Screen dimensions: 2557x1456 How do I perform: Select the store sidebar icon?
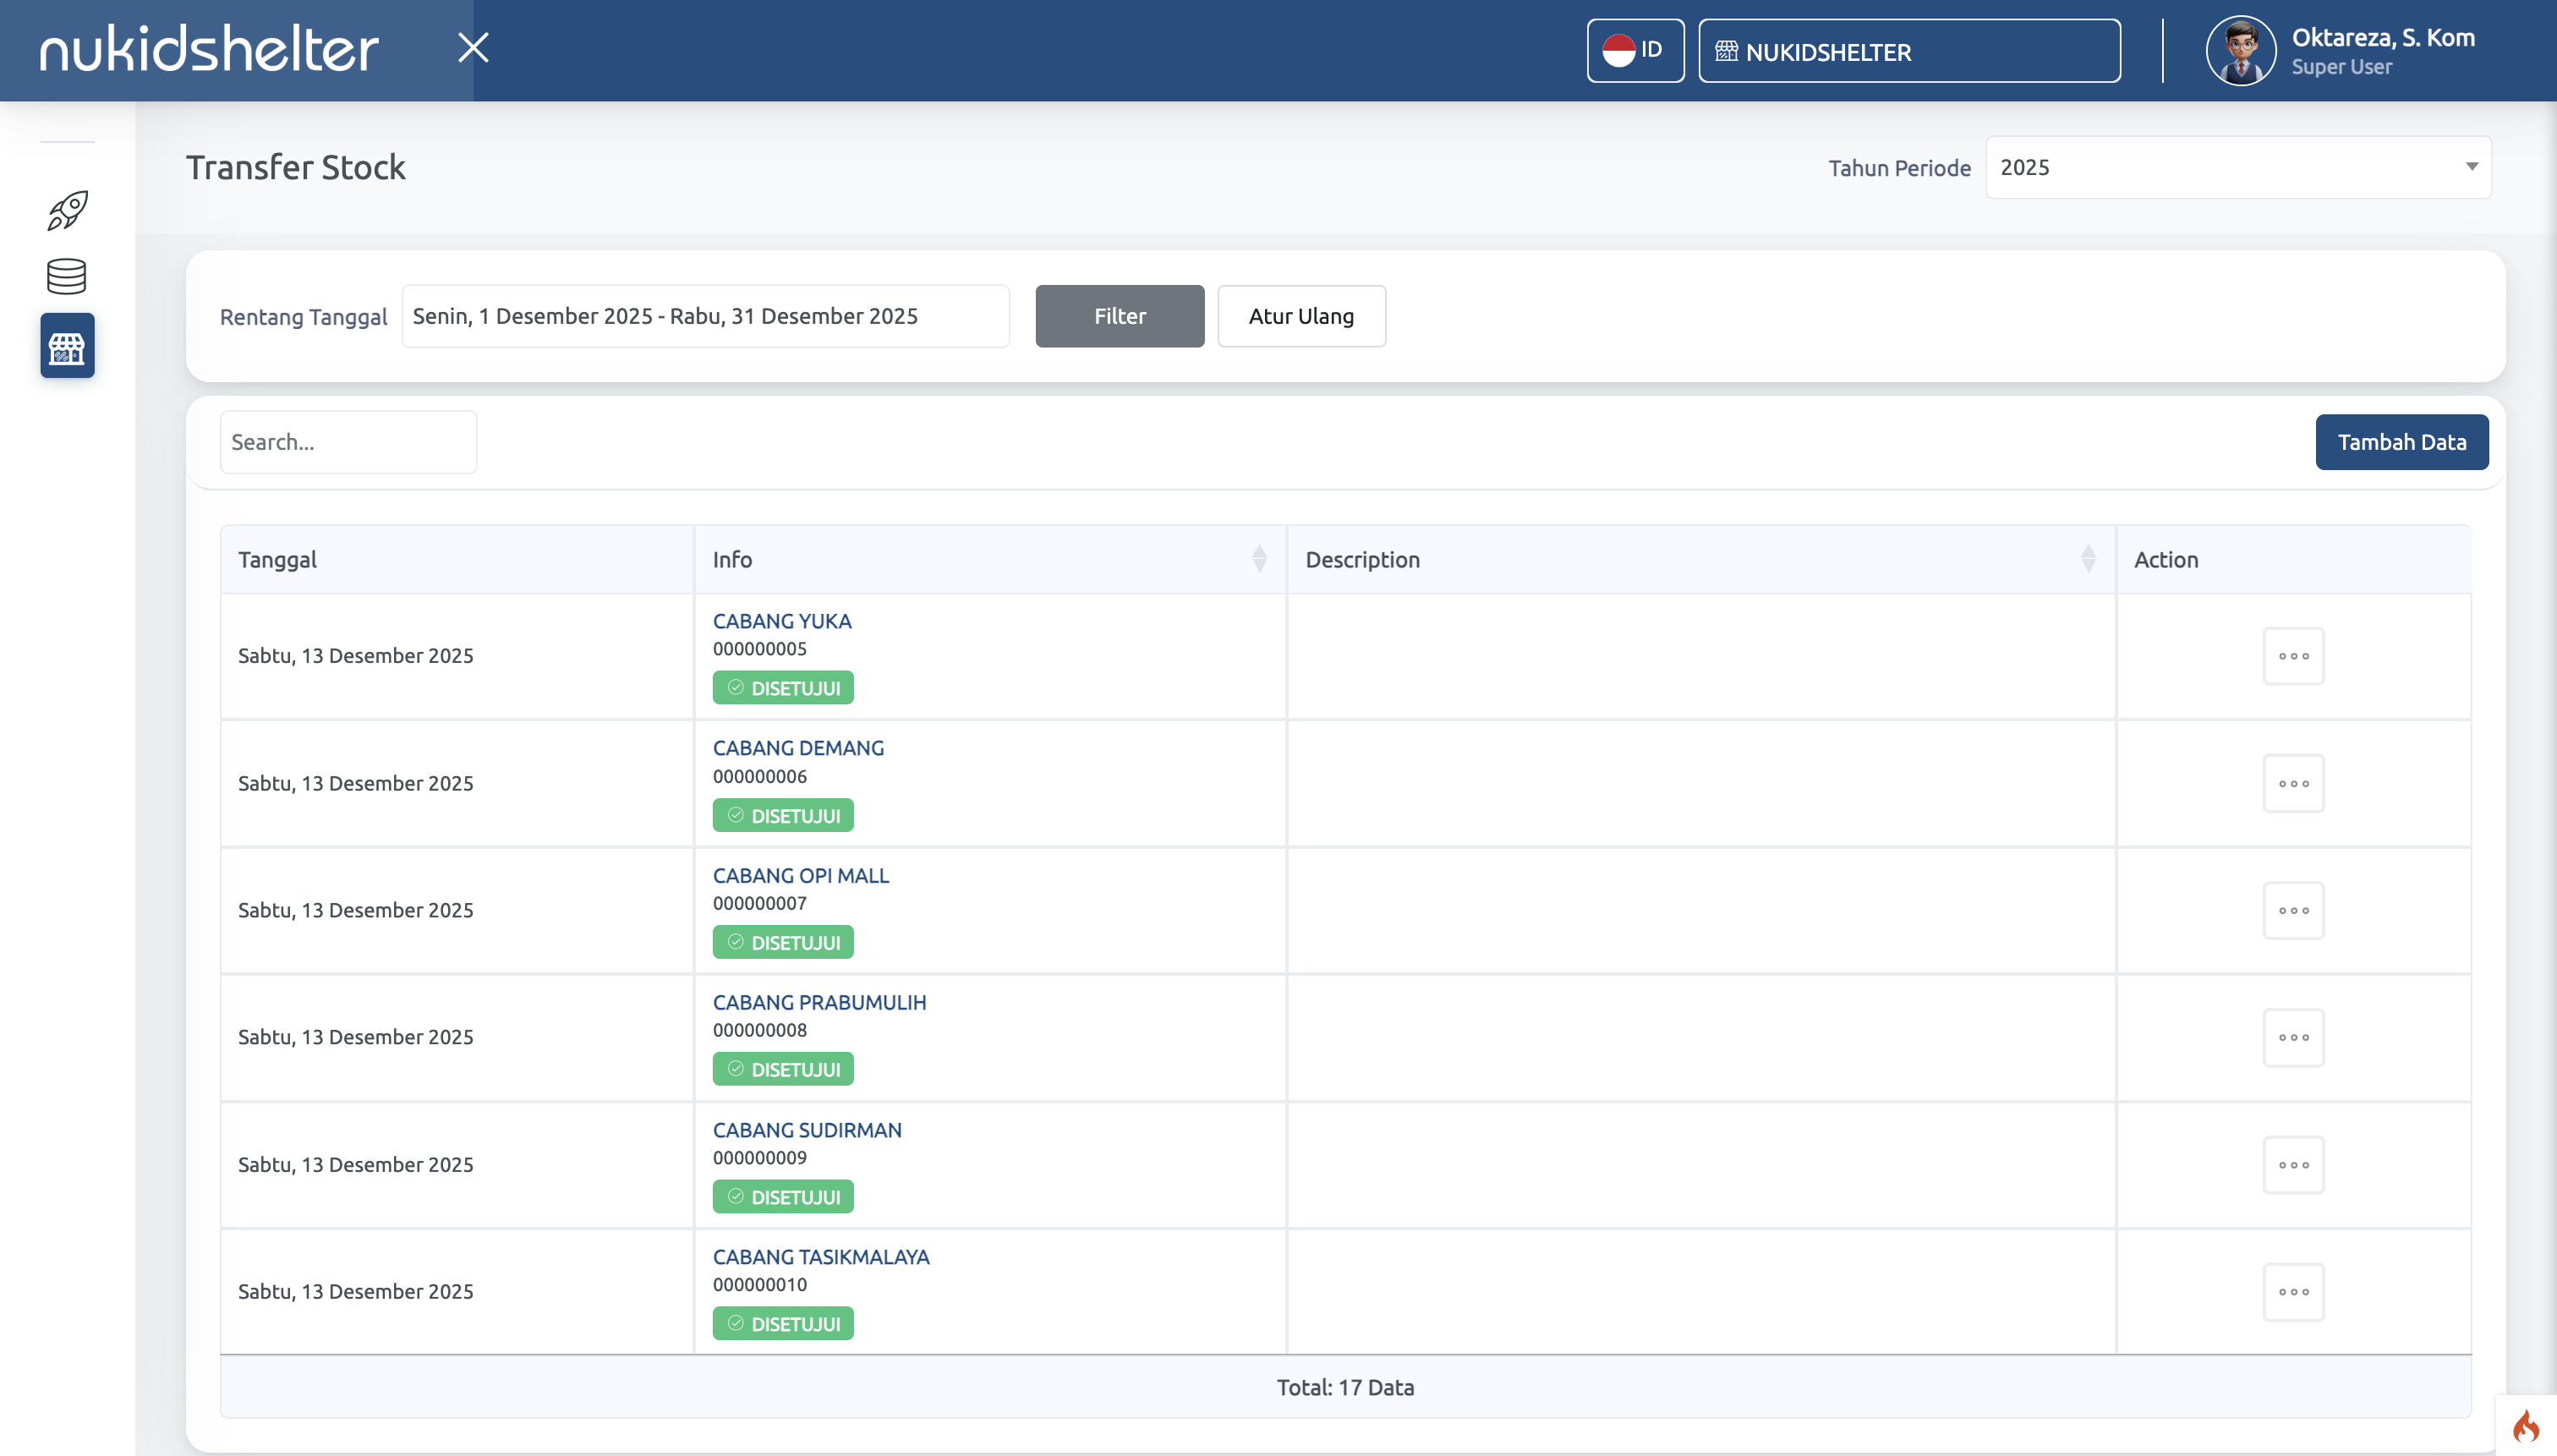[x=67, y=346]
